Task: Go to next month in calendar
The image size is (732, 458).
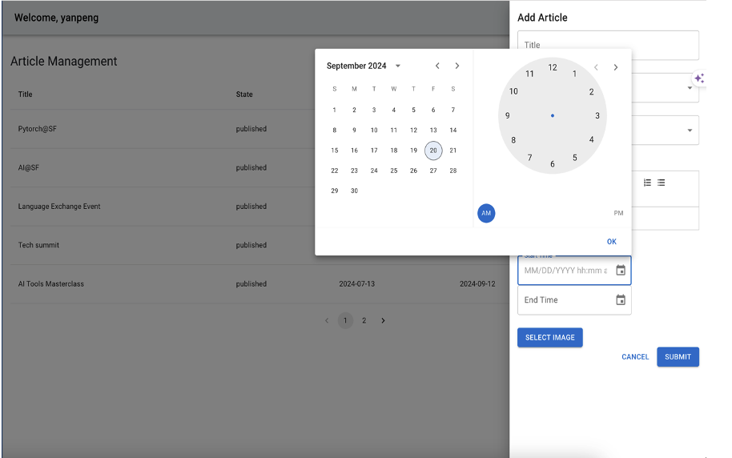Action: tap(457, 66)
